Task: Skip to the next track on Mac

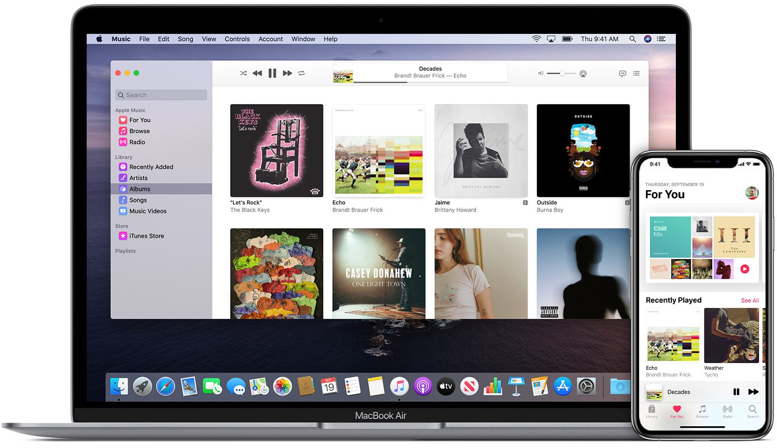Action: [x=287, y=73]
